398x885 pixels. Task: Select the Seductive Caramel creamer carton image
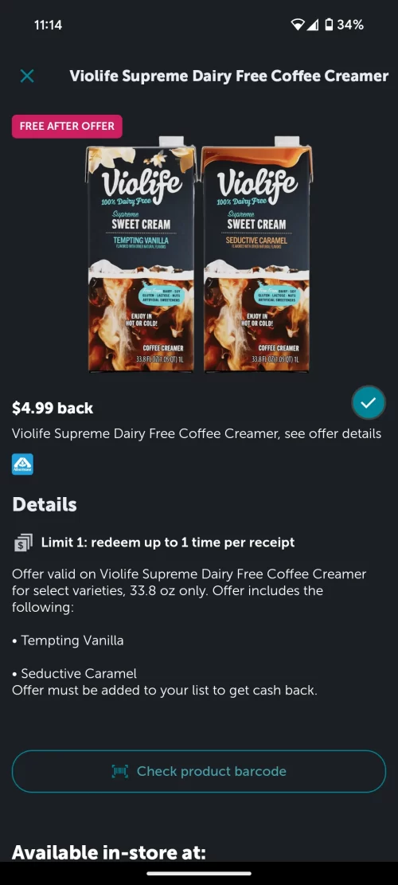point(258,254)
